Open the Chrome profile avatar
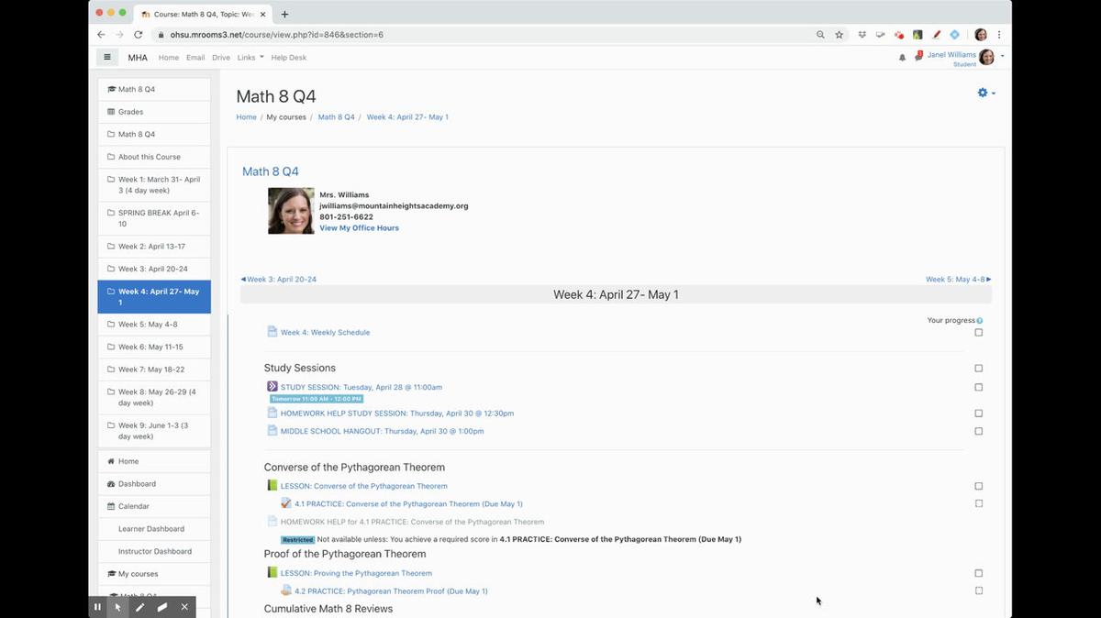 pos(981,35)
